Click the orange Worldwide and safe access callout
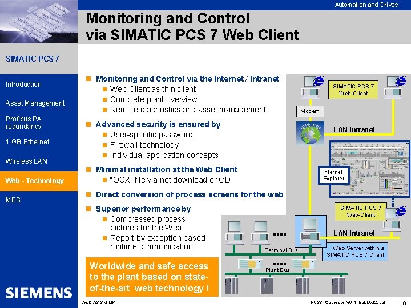Image resolution: width=411 pixels, height=308 pixels. coord(152,277)
